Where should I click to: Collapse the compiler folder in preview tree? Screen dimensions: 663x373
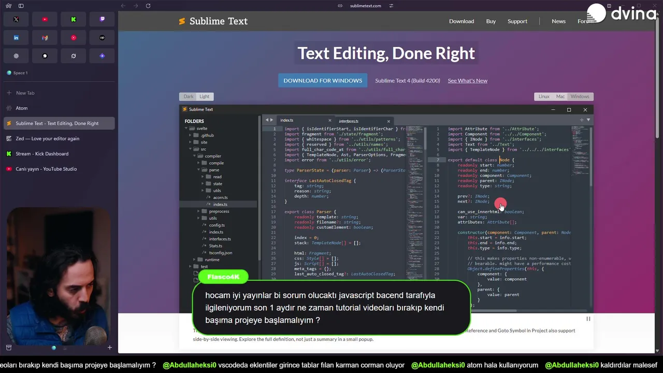(194, 156)
